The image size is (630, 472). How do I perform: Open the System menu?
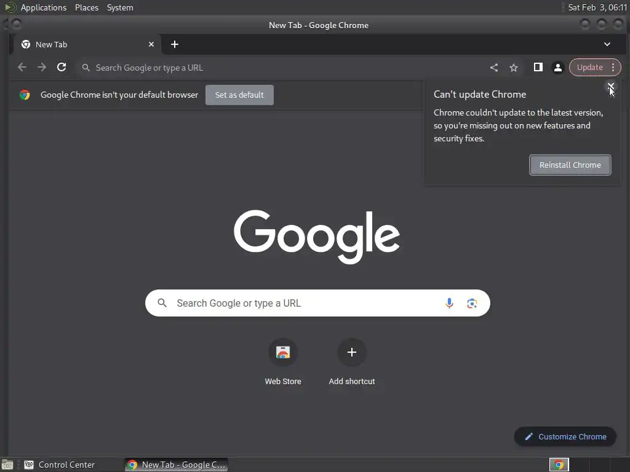(120, 7)
